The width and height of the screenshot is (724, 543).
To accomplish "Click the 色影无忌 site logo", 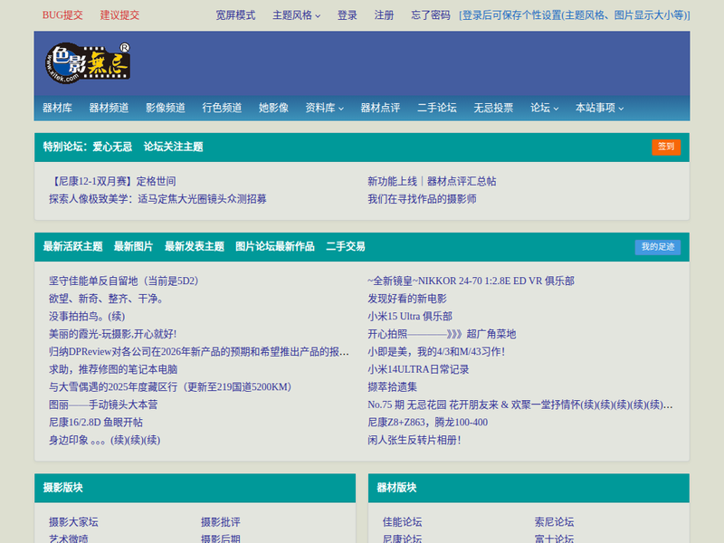I will (88, 62).
